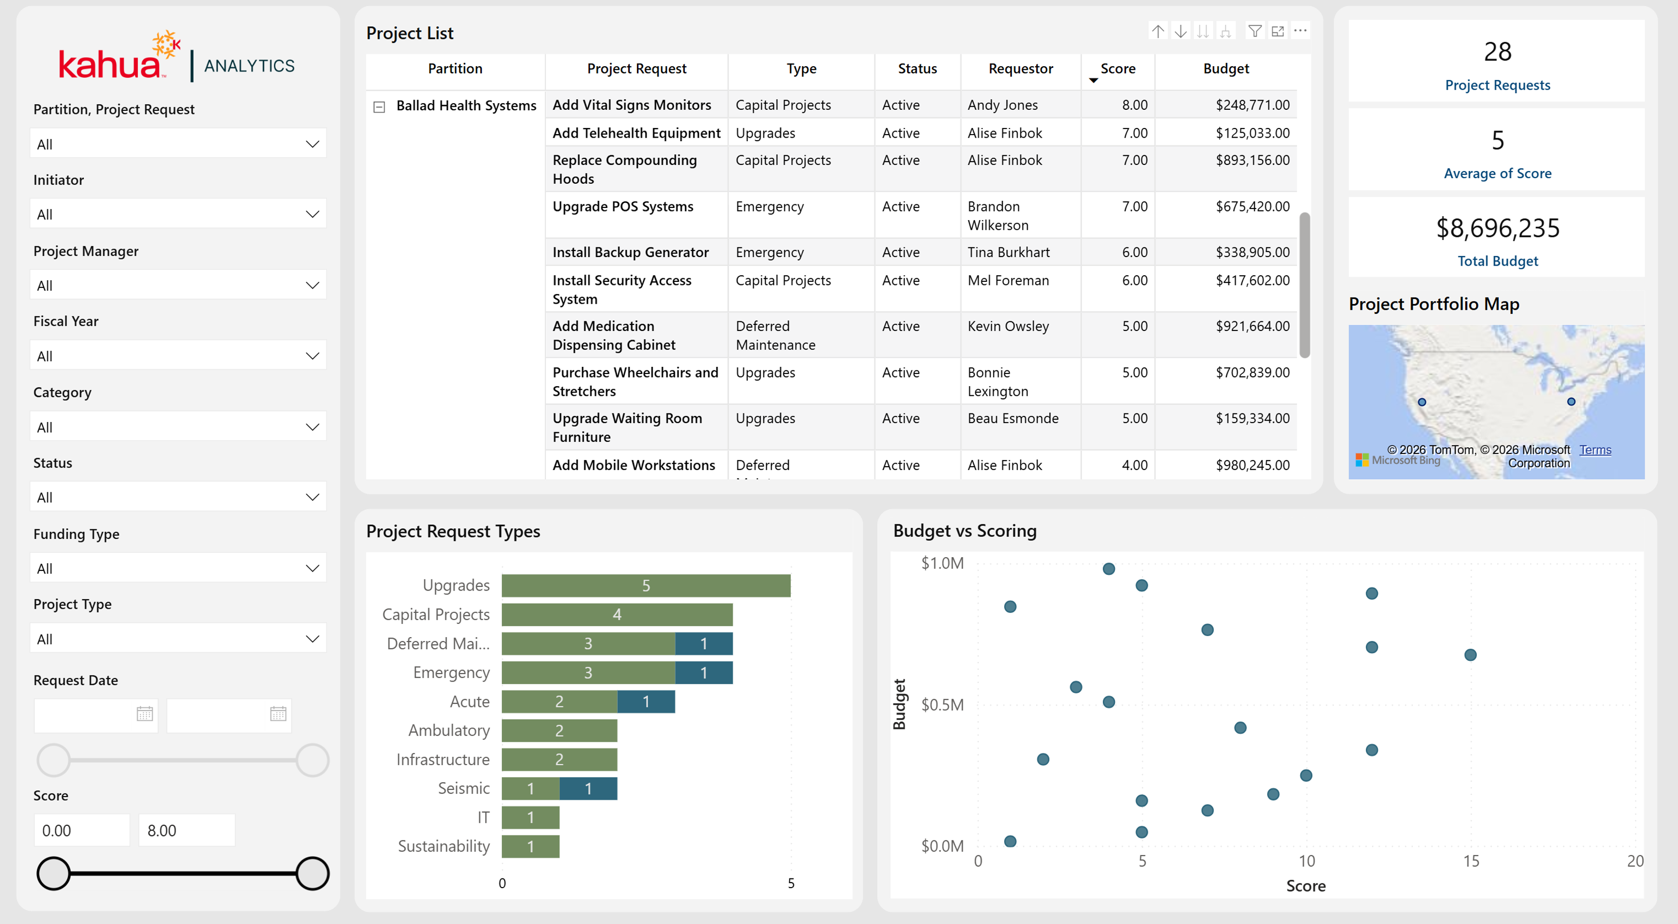The height and width of the screenshot is (924, 1678).
Task: Open the Terms link on the map
Action: click(1595, 450)
